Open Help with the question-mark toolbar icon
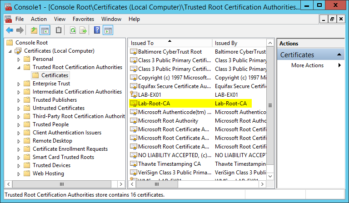 [97, 30]
